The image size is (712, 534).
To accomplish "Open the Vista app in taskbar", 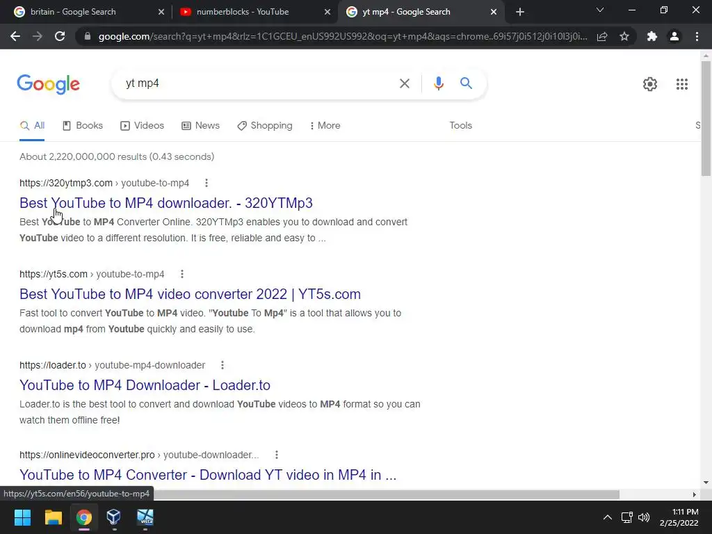I will pyautogui.click(x=145, y=517).
